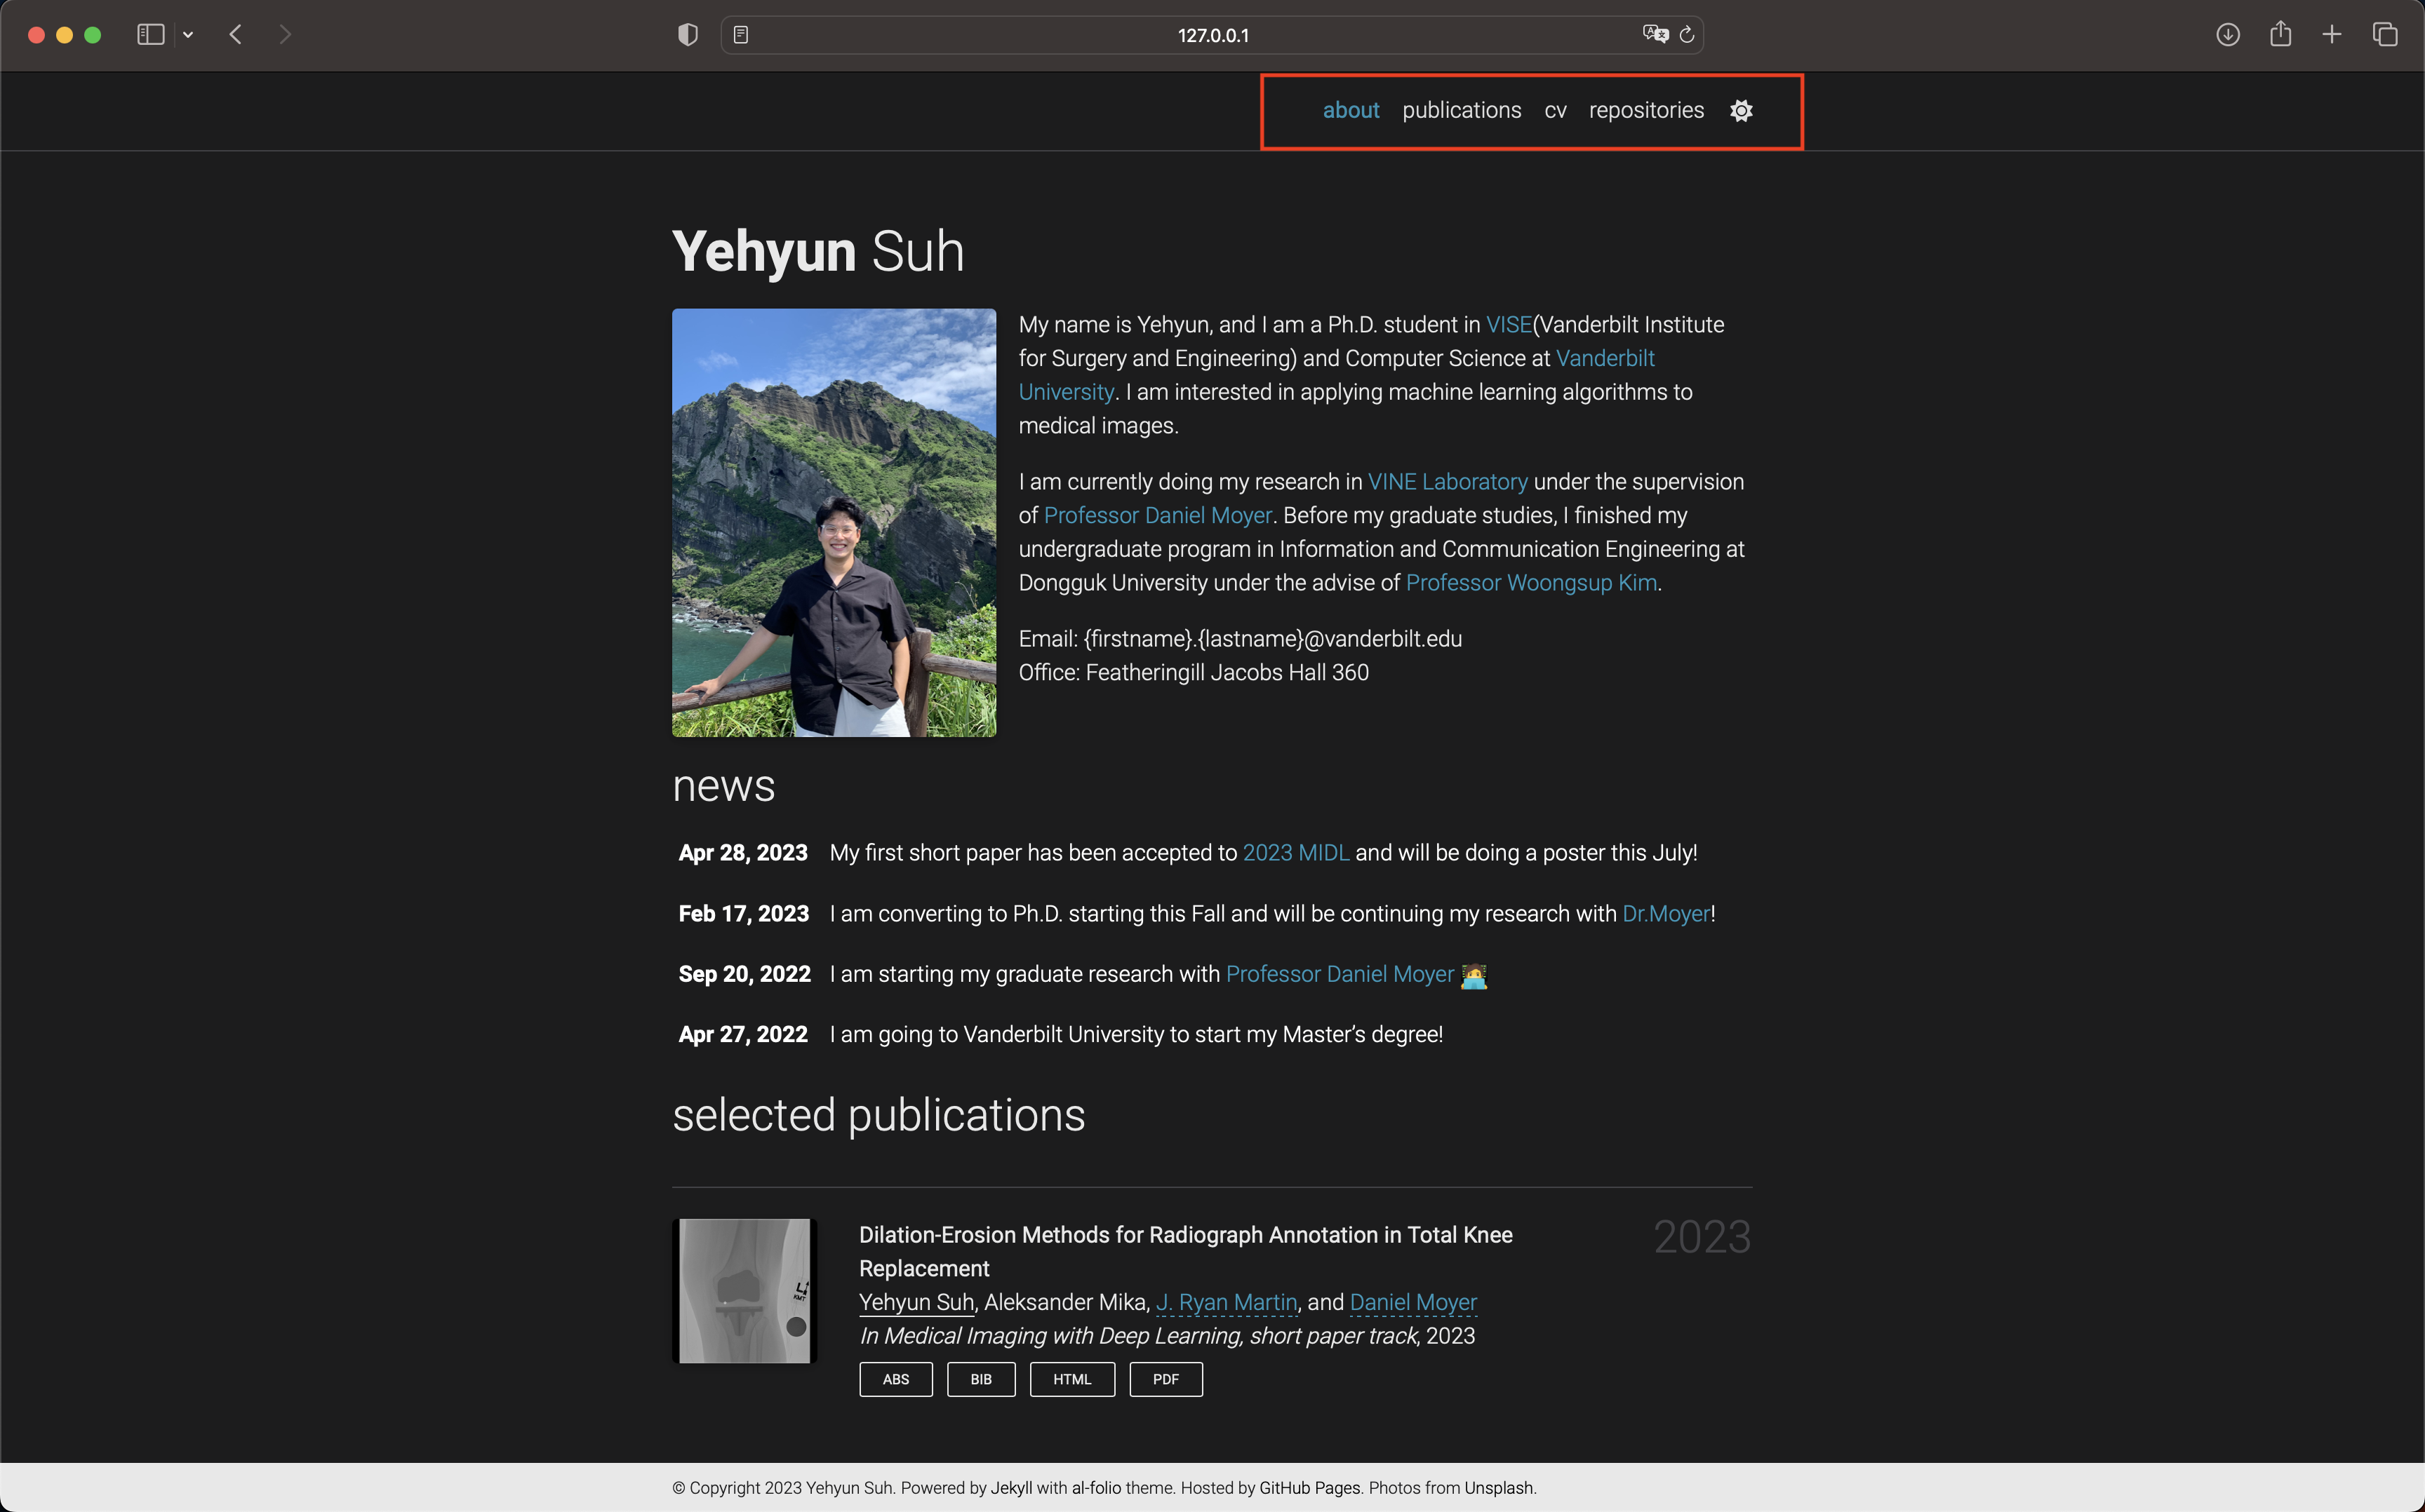Click the knee radiograph thumbnail
Screen dimensions: 2425x1512
(744, 1290)
